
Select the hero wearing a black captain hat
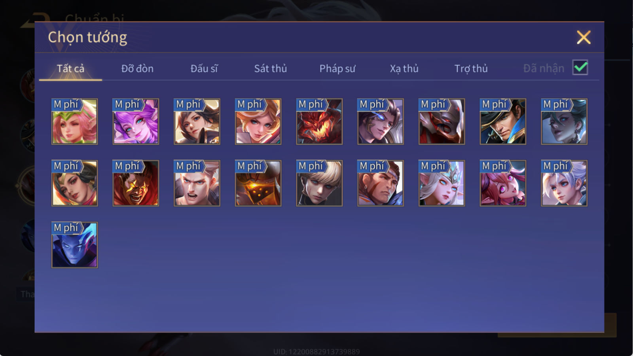[503, 121]
